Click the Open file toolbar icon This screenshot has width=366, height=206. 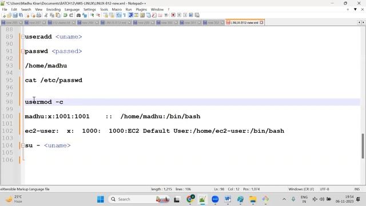[x=9, y=15]
